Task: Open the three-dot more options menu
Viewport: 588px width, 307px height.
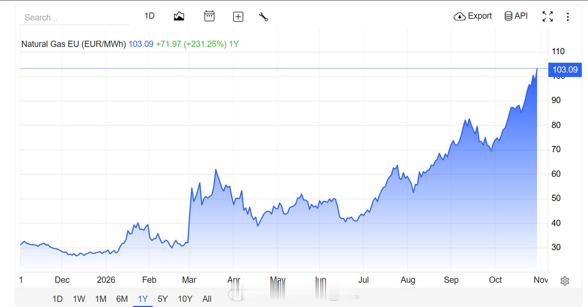Action: [568, 17]
